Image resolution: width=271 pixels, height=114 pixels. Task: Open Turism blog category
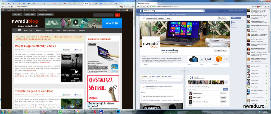coord(57,31)
